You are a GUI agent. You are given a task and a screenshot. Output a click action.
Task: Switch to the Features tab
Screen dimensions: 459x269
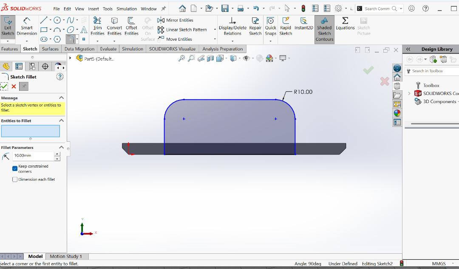click(x=10, y=49)
